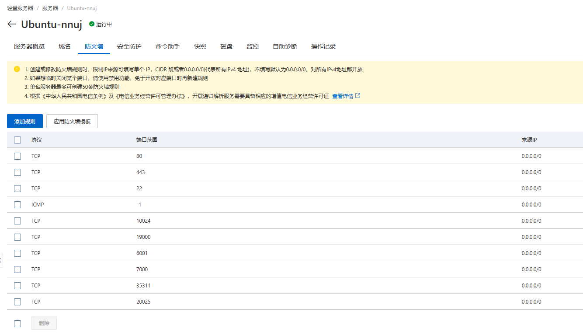Check the bottom checkbox beside 删除 button
This screenshot has width=583, height=336.
pos(17,324)
